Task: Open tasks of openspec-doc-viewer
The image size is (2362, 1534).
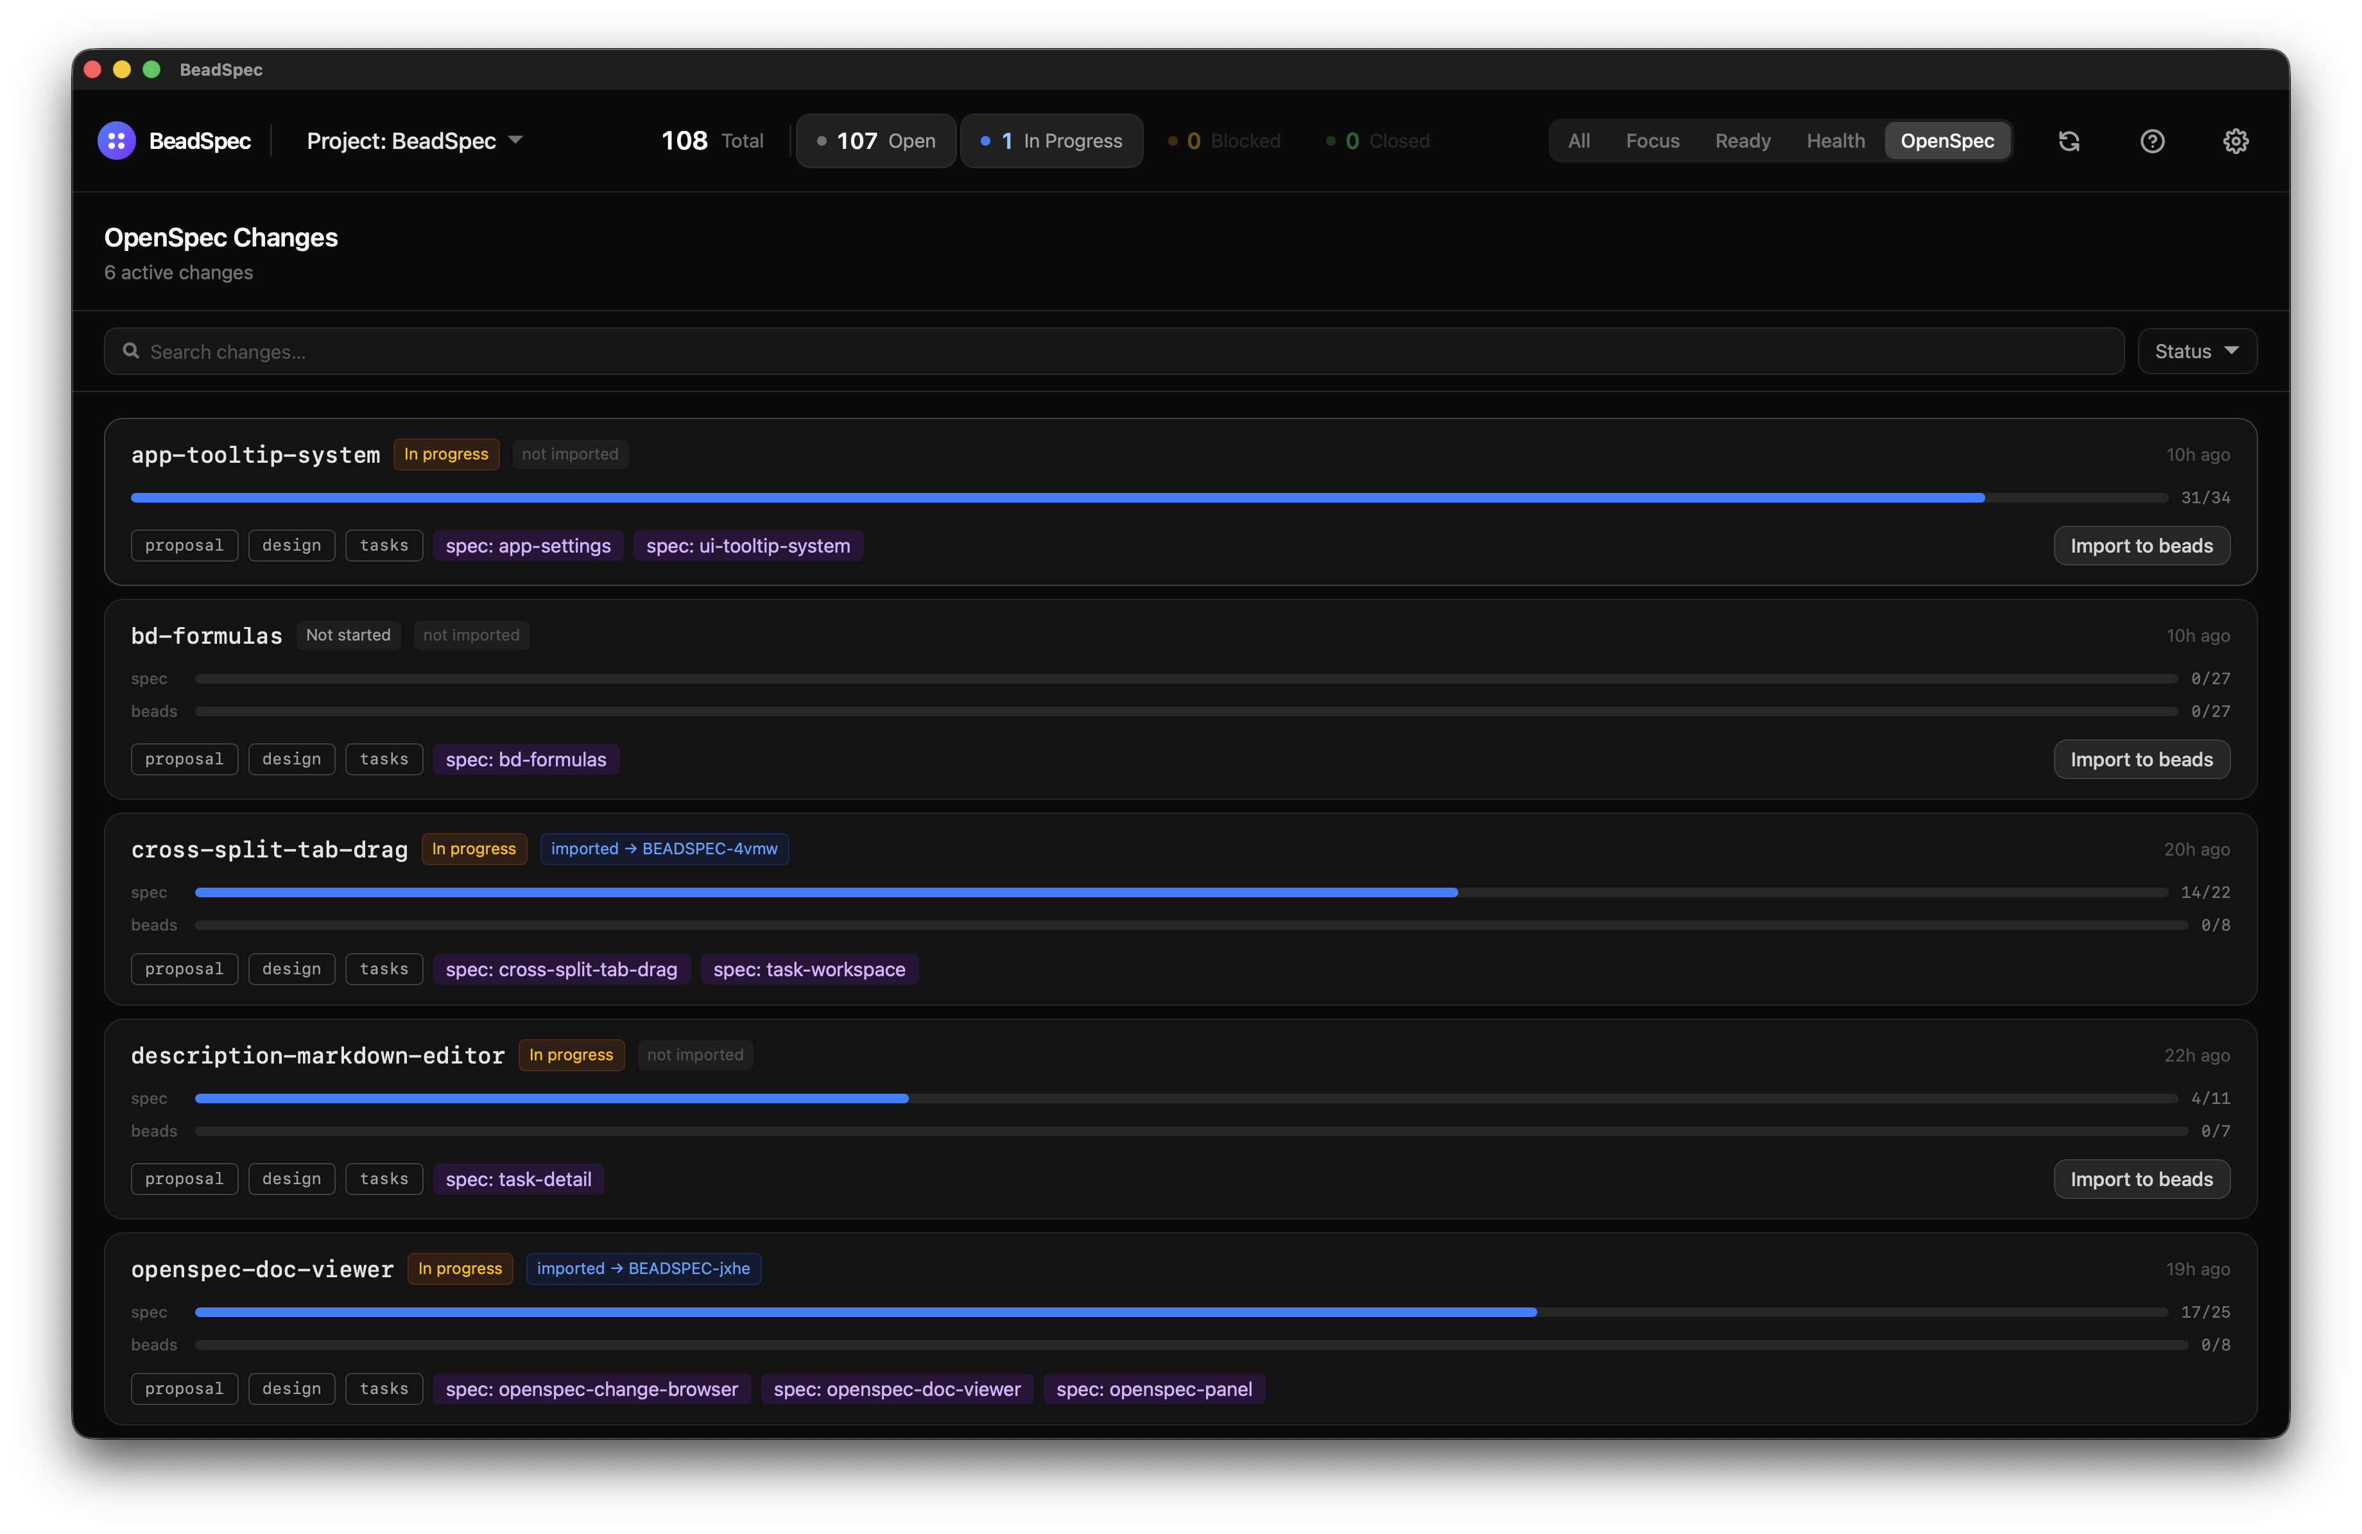Action: 384,1389
